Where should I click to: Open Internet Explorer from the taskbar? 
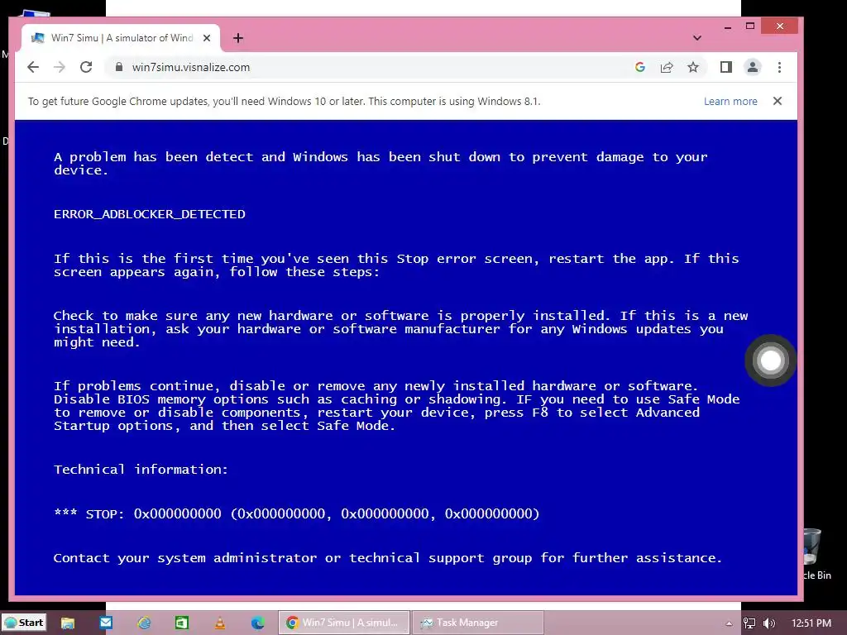point(144,623)
